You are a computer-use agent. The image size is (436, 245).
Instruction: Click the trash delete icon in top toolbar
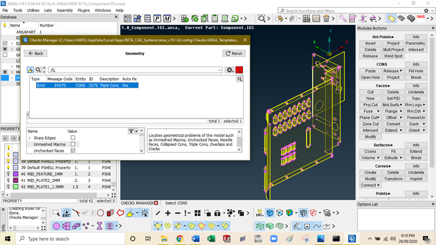pos(326,19)
